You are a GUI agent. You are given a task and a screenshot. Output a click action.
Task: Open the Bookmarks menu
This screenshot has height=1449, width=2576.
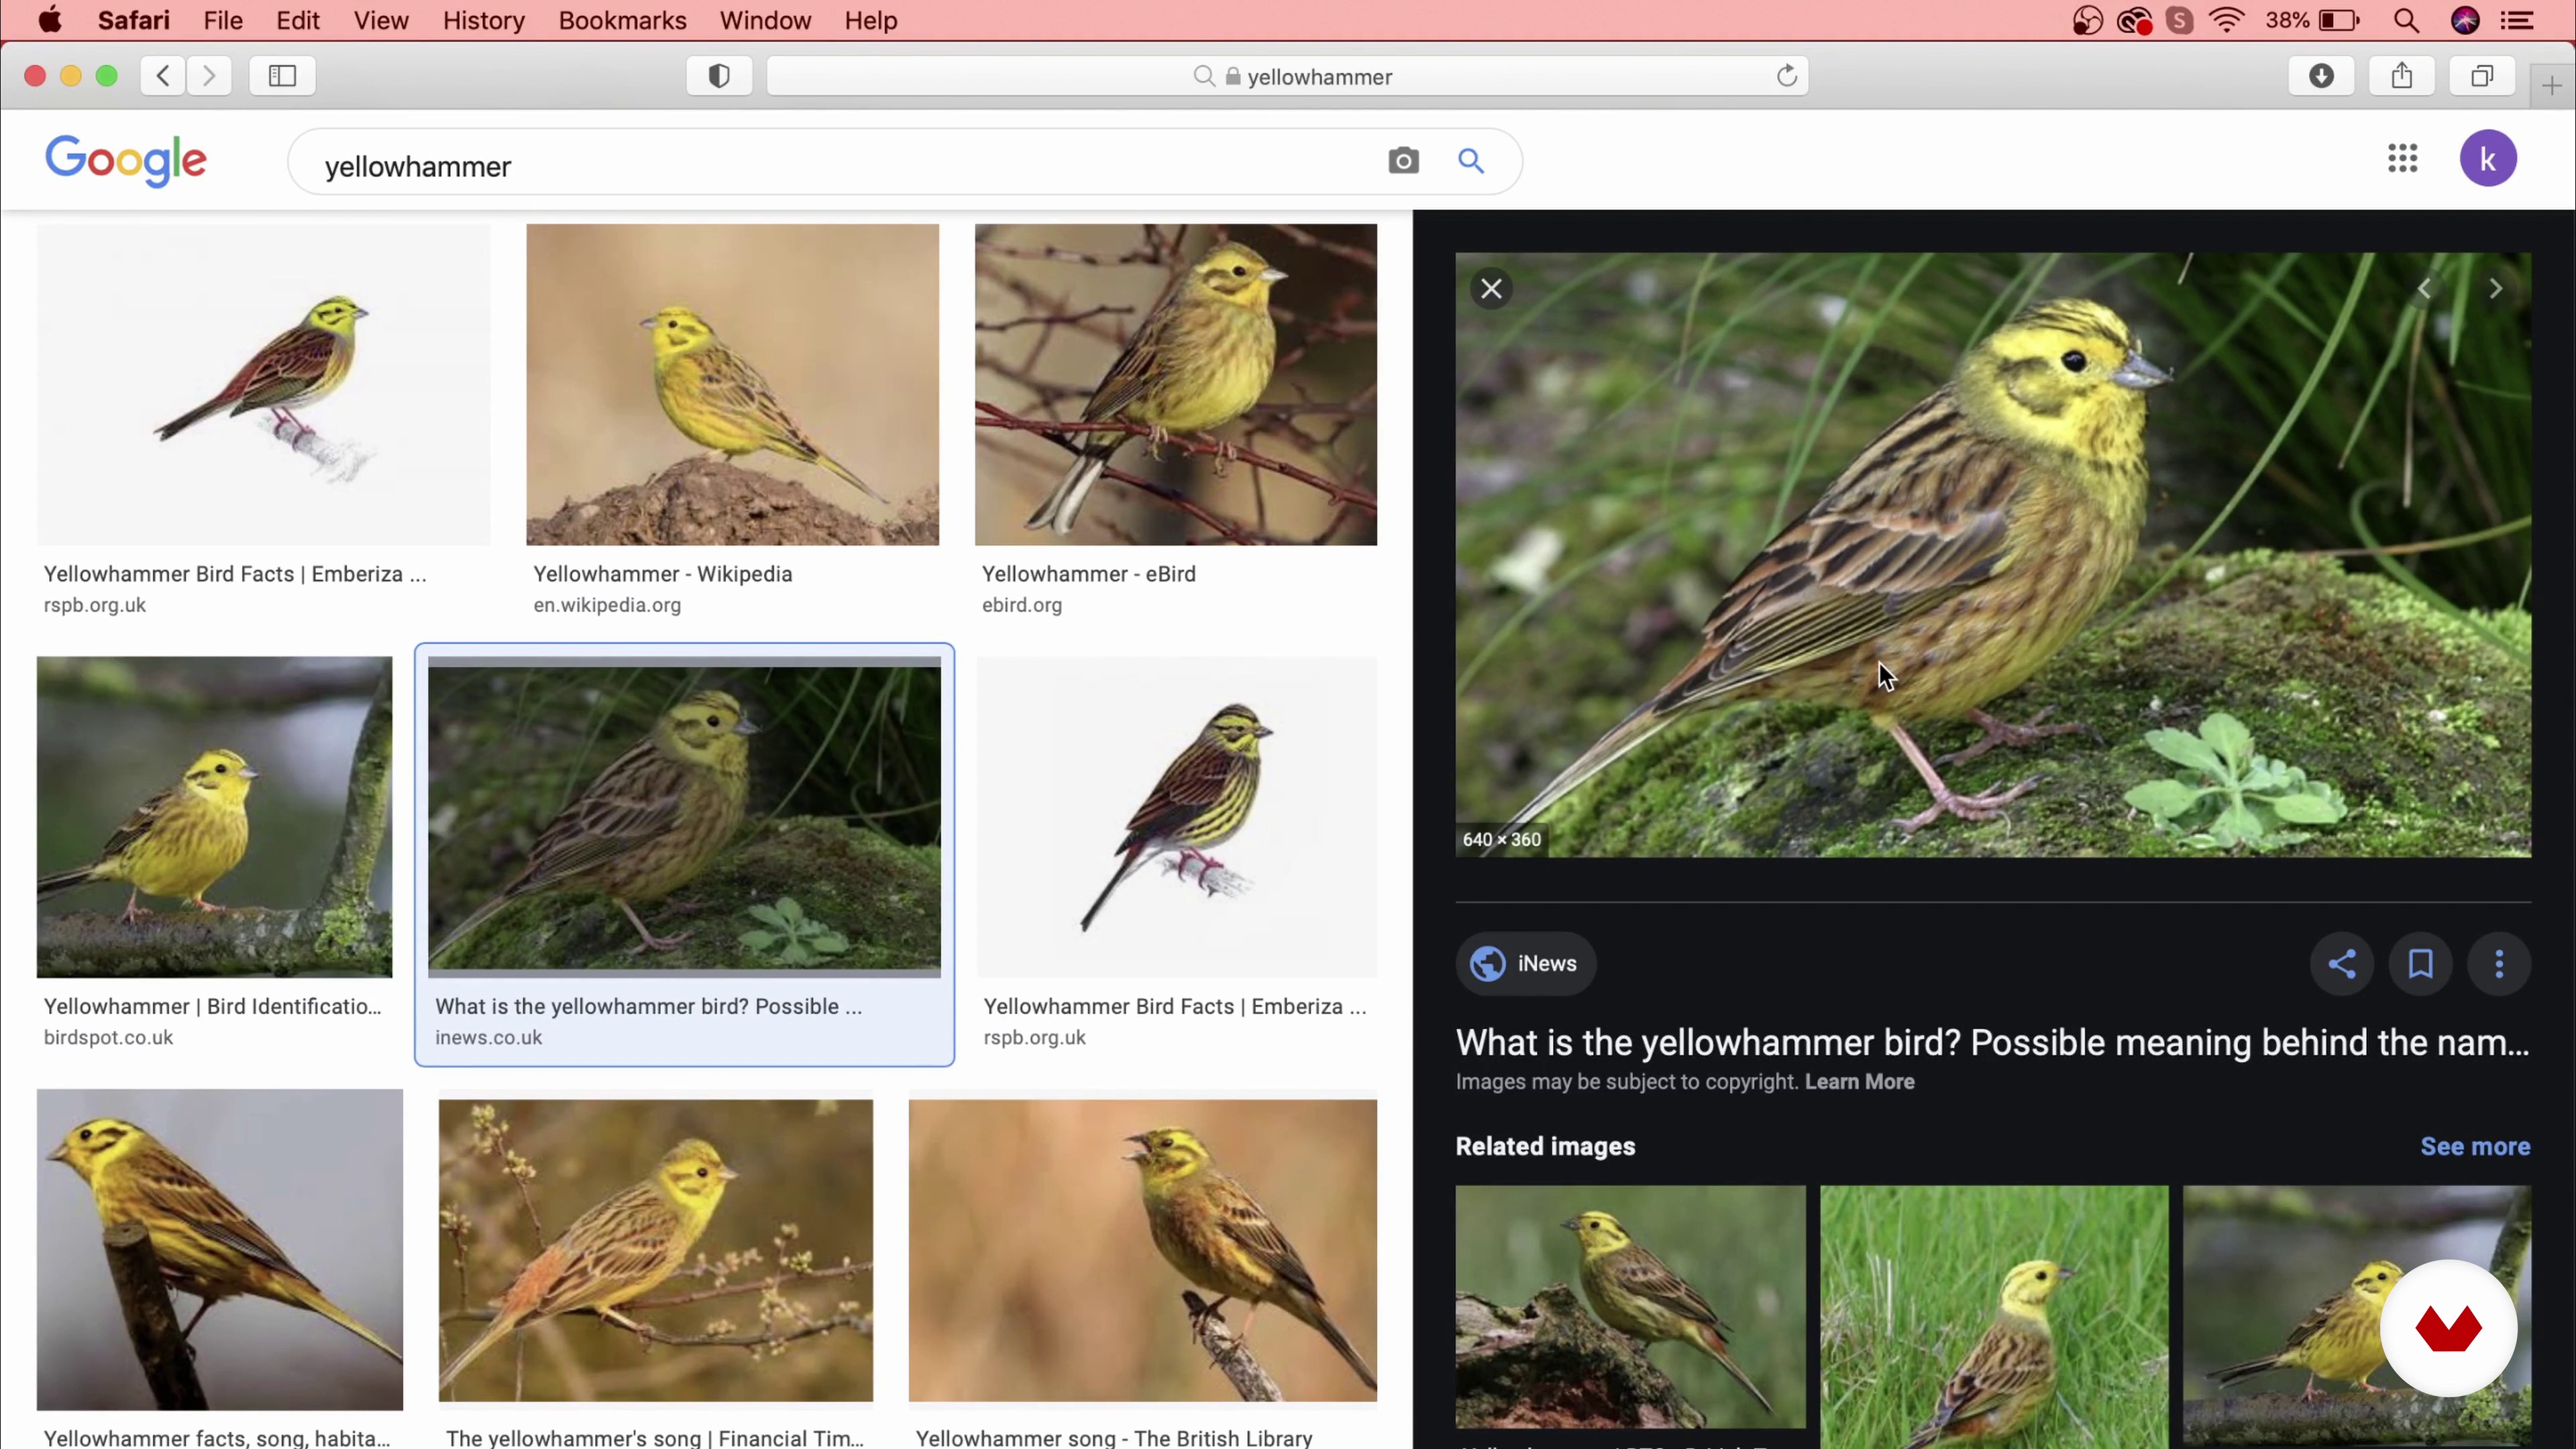[622, 20]
